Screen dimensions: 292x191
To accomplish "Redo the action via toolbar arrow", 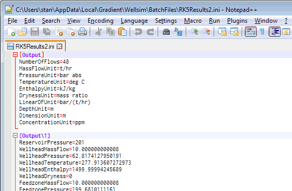I will pyautogui.click(x=150, y=32).
